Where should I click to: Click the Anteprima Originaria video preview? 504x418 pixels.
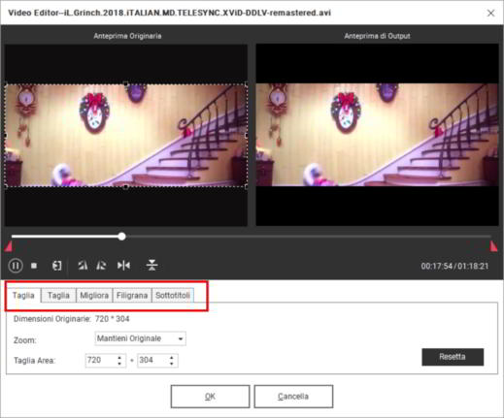pyautogui.click(x=126, y=135)
